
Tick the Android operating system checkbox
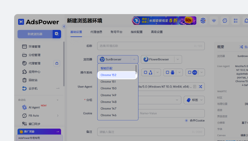click(167, 72)
